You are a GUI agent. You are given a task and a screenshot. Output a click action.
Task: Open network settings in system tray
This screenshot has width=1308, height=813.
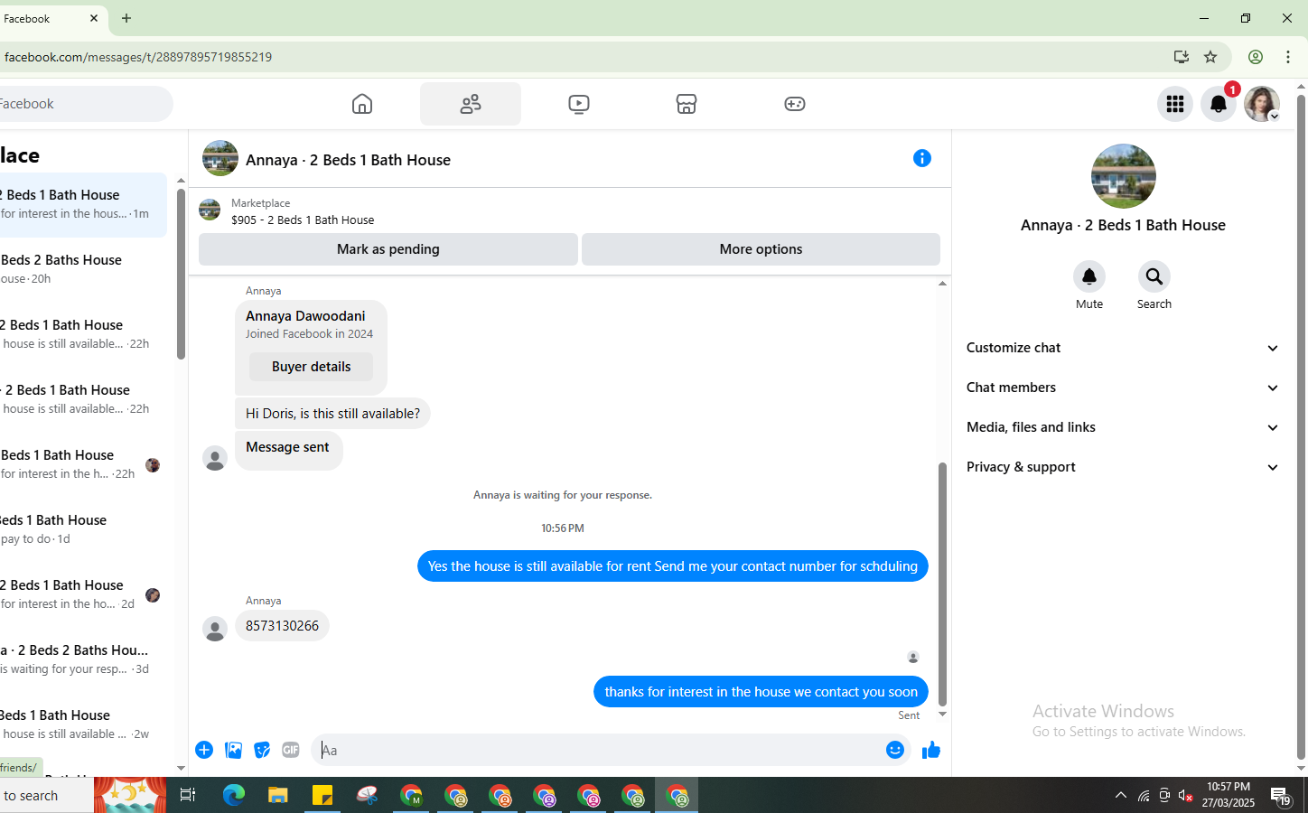coord(1143,796)
